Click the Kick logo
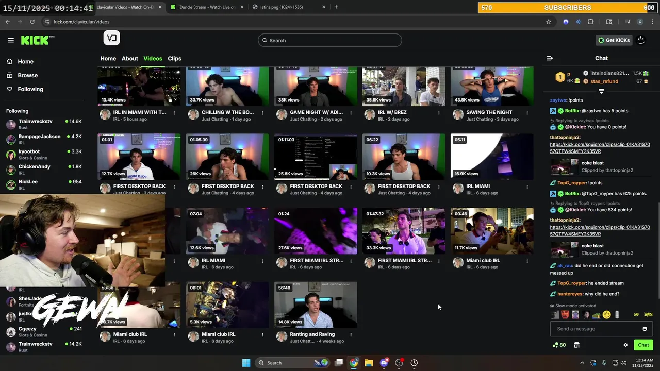Viewport: 660px width, 371px height. pyautogui.click(x=38, y=40)
